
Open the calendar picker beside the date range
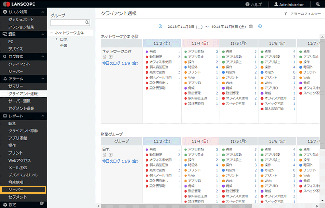(x=251, y=26)
